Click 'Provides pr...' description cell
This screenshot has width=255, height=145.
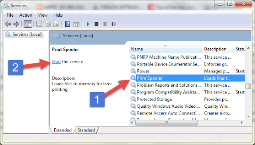[x=217, y=99]
